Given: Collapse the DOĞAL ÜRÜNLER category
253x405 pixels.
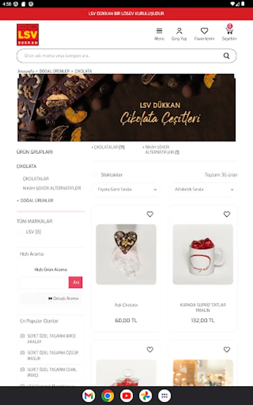Looking at the screenshot, I should click(x=36, y=200).
